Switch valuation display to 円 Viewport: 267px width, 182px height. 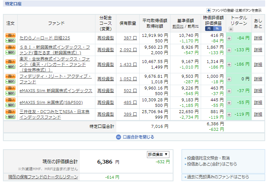click(208, 28)
